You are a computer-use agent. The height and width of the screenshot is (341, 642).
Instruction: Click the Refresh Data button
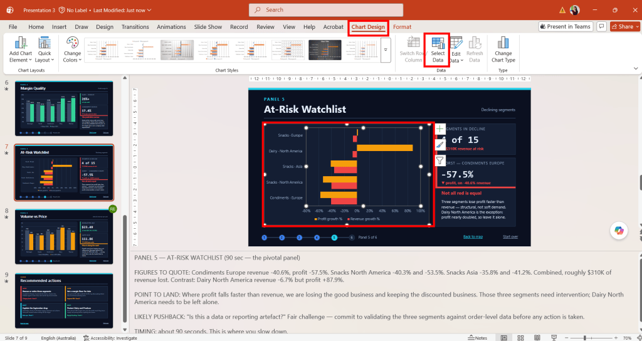[x=475, y=50]
